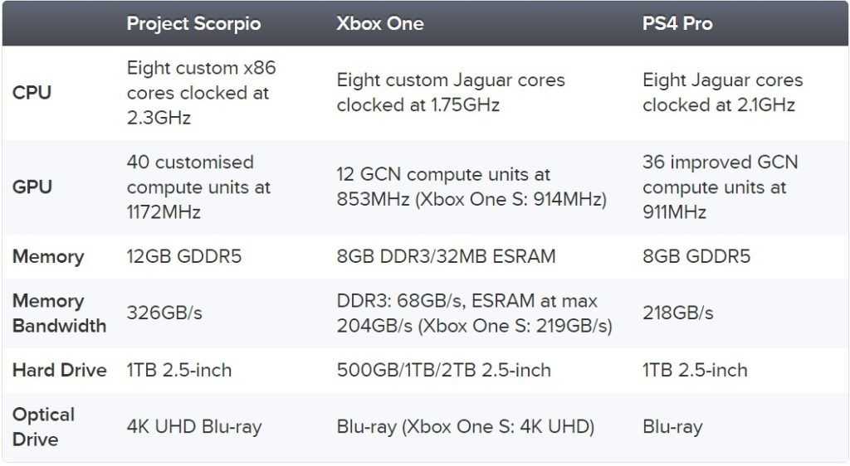The width and height of the screenshot is (850, 466).
Task: Click the Xbox One column header
Action: [x=379, y=23]
